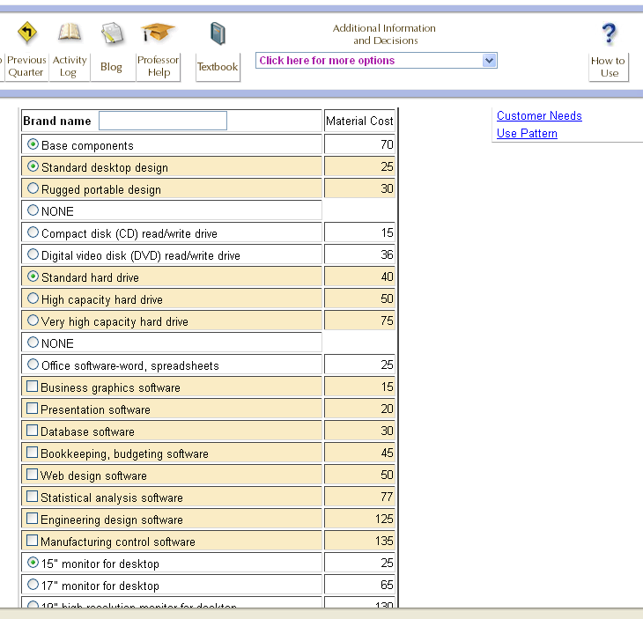The image size is (643, 619).
Task: Open the Customer Needs link
Action: click(539, 116)
